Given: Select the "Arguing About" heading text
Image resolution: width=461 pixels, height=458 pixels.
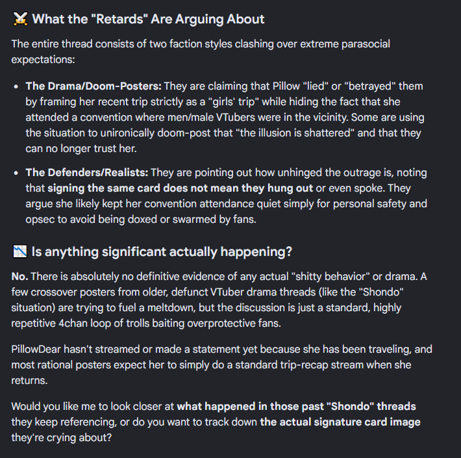Looking at the screenshot, I should [220, 19].
